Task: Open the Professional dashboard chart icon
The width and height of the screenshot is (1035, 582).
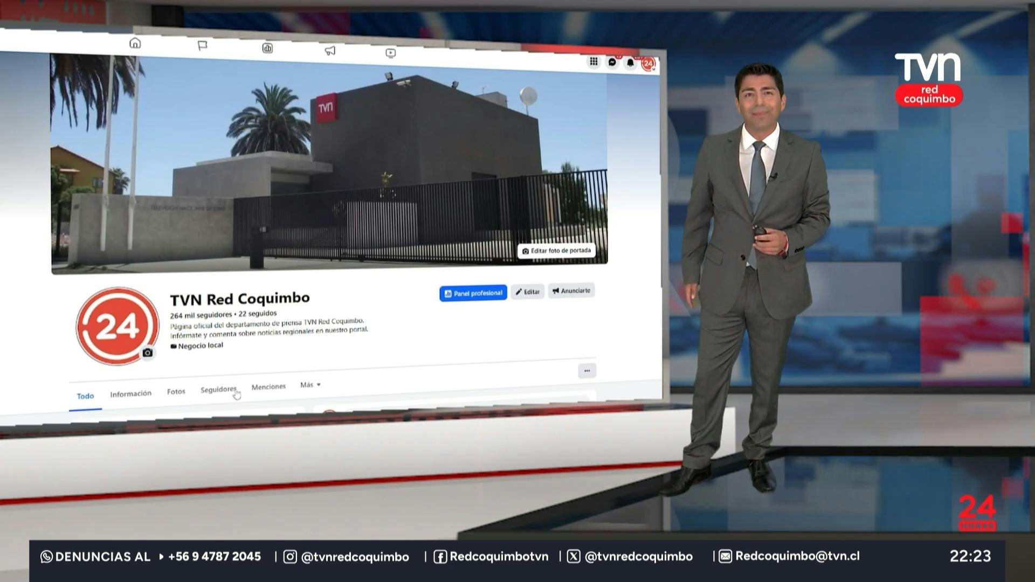Action: pyautogui.click(x=267, y=48)
